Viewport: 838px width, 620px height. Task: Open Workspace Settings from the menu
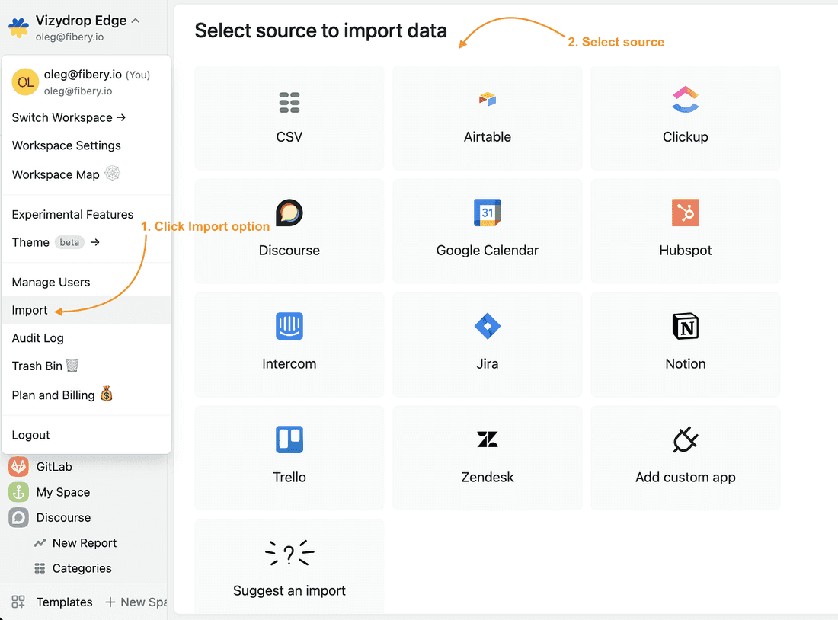point(66,145)
